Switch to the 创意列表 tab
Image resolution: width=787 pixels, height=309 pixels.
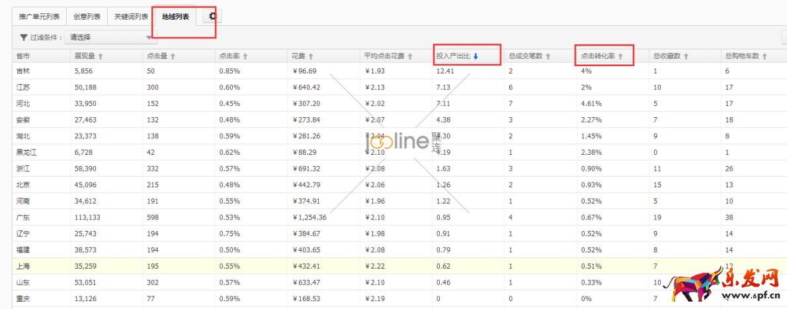(87, 17)
